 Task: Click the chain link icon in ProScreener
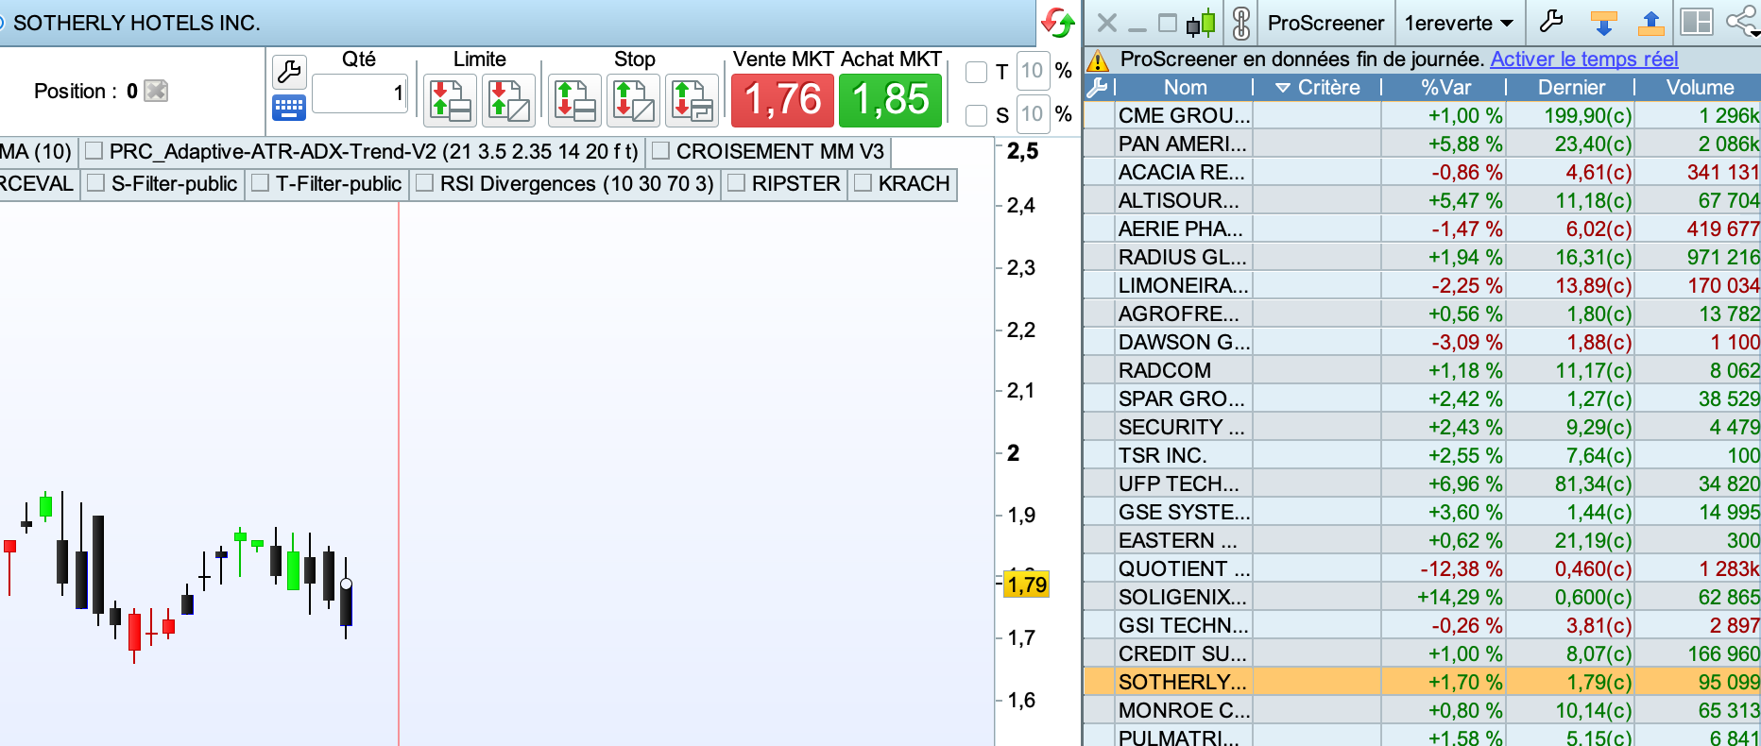[1241, 23]
